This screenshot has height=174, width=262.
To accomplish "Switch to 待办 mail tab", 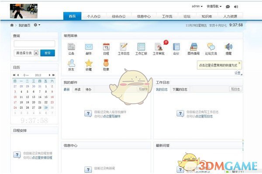I will pyautogui.click(x=88, y=90).
